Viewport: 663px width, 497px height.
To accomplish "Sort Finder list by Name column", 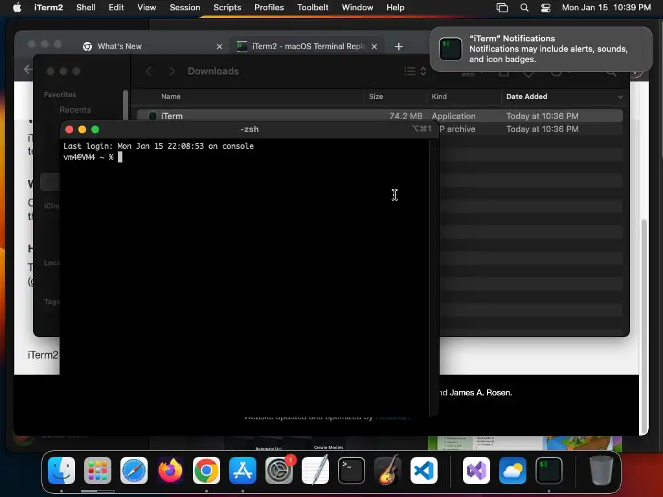I will coord(171,97).
